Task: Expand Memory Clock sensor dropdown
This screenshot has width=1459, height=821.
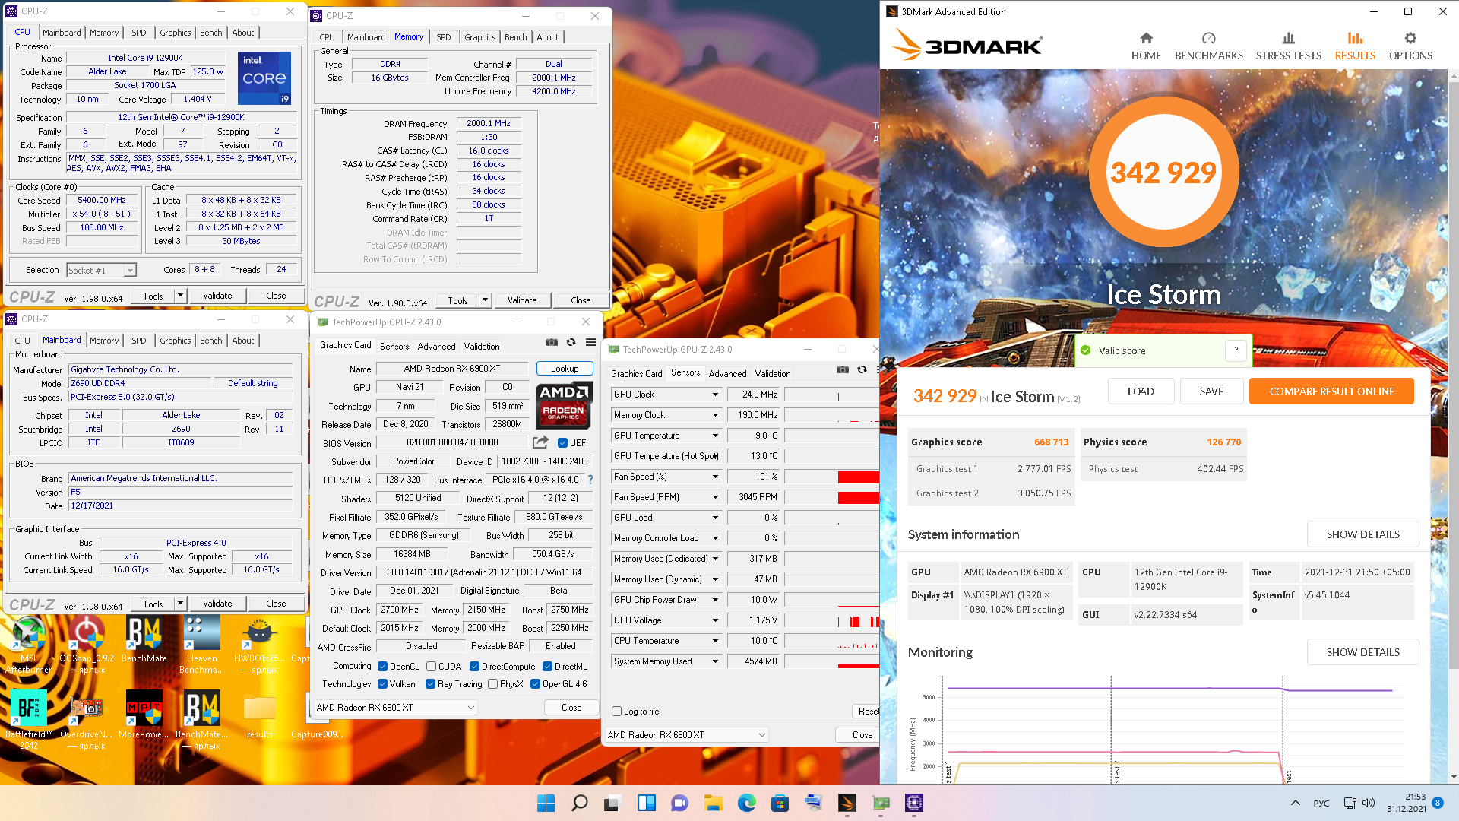Action: [715, 415]
